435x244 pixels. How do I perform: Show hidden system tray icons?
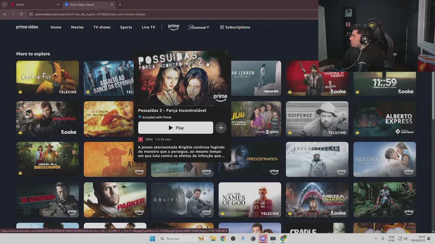click(376, 239)
